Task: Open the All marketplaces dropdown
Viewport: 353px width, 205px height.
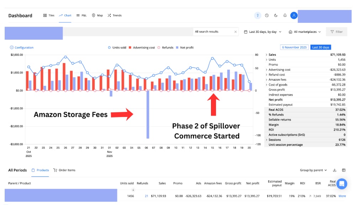Action: point(305,32)
